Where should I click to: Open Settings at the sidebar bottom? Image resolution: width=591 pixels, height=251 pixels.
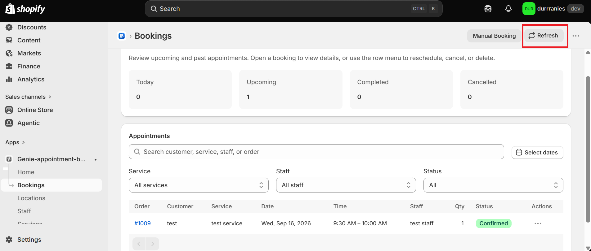[29, 240]
